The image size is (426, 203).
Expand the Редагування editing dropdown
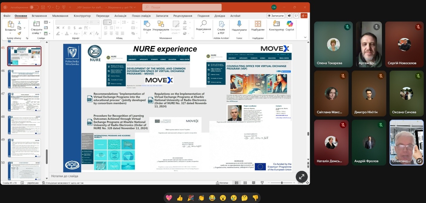[203, 27]
